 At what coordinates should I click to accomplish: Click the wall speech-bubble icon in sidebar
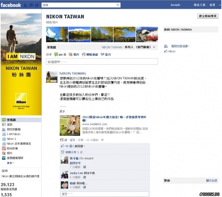click(x=4, y=120)
